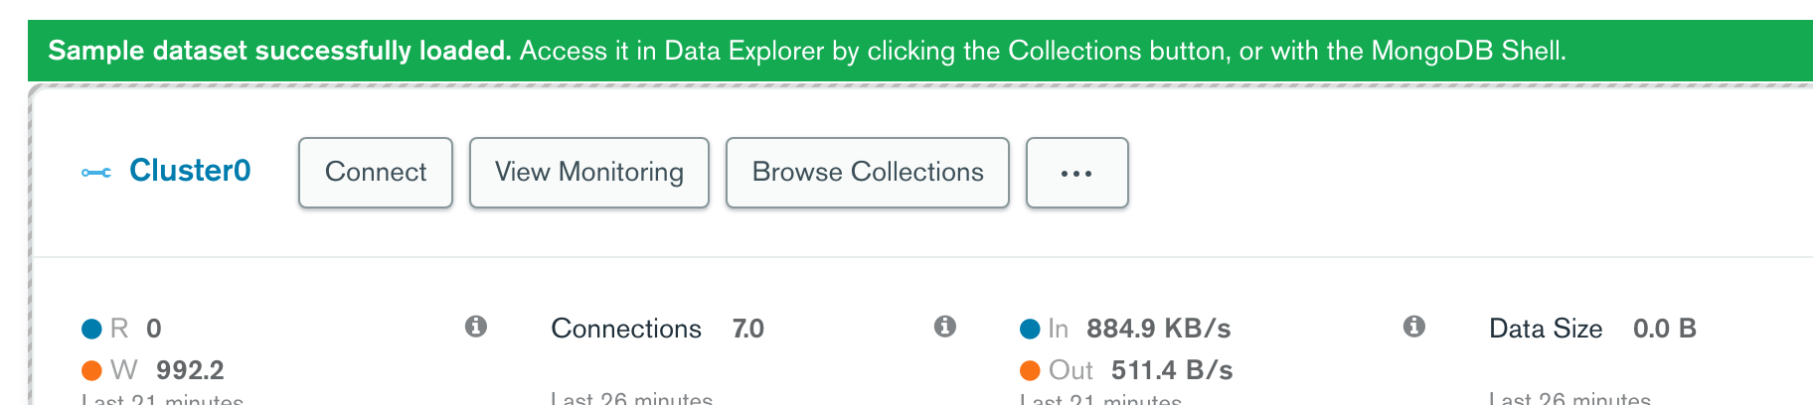The image size is (1813, 405).
Task: Open the three-dot more options menu
Action: pyautogui.click(x=1076, y=173)
